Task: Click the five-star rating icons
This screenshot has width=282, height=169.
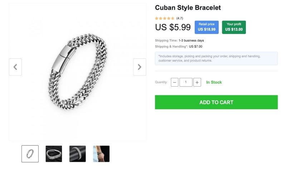Action: (x=165, y=18)
